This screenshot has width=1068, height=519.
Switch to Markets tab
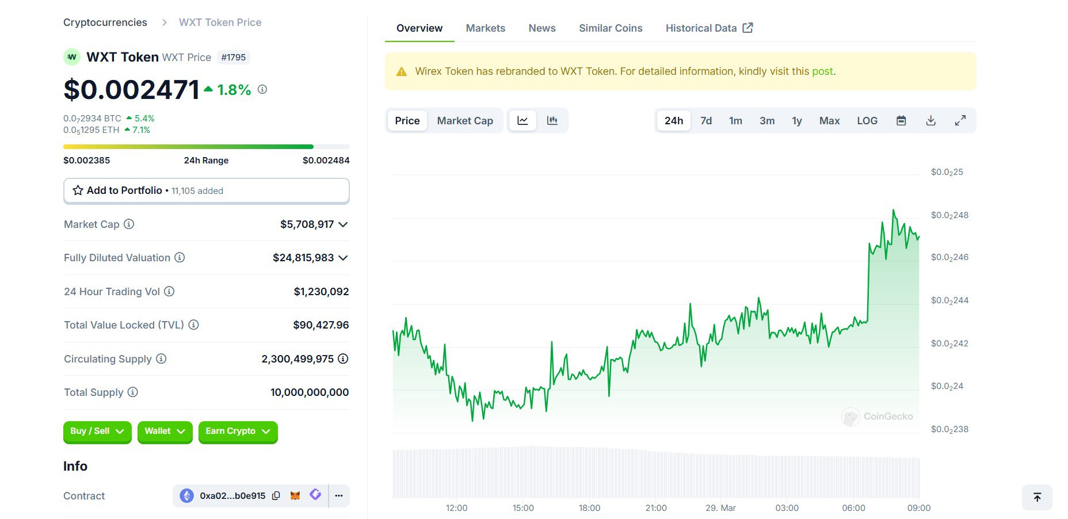(486, 28)
